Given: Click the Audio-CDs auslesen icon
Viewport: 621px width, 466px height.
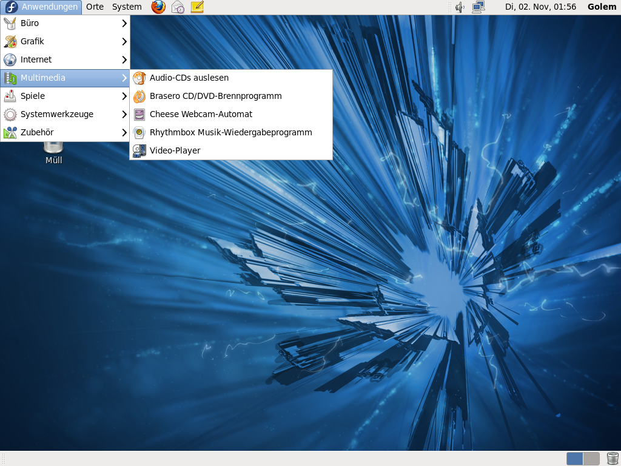Looking at the screenshot, I should click(139, 78).
